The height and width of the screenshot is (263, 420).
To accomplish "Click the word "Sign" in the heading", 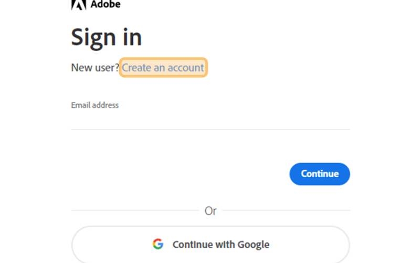I will [x=93, y=38].
